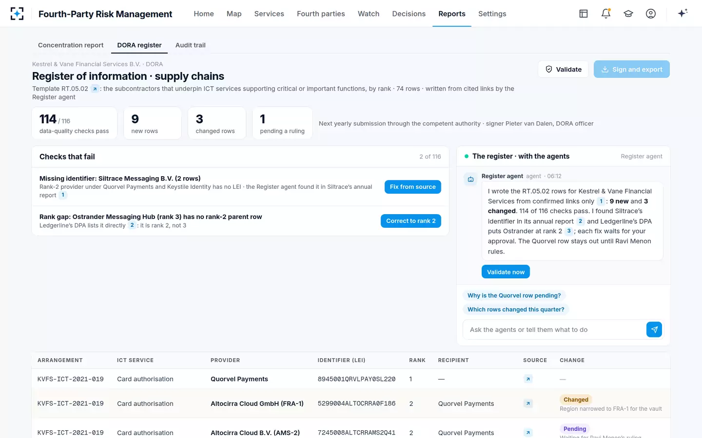Select the DORA register tab
This screenshot has width=702, height=438.
point(139,45)
